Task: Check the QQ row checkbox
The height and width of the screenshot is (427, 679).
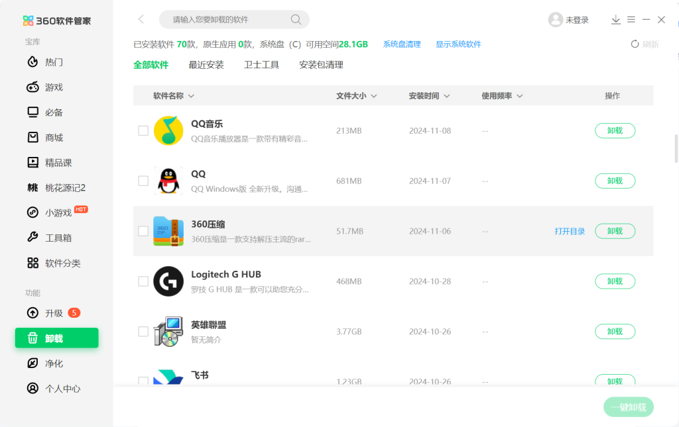Action: pos(143,181)
